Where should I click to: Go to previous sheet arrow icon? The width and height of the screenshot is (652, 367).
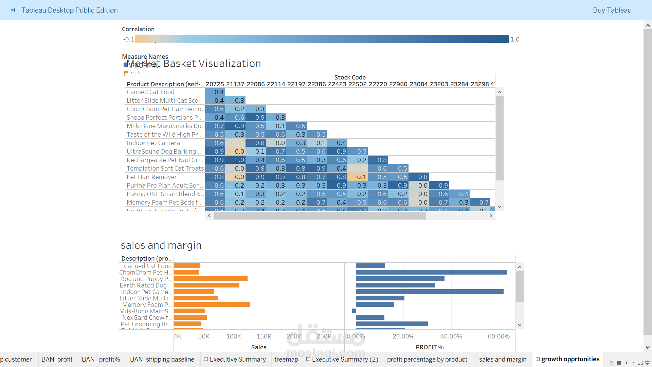626,363
